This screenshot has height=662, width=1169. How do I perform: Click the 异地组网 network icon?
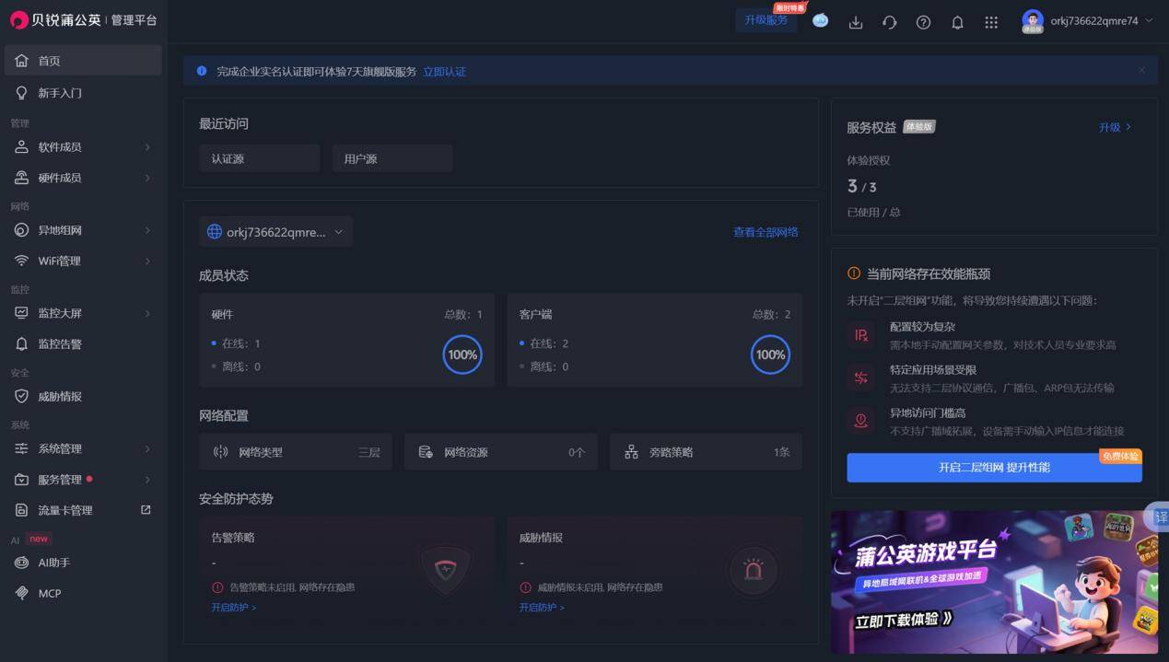click(x=21, y=230)
